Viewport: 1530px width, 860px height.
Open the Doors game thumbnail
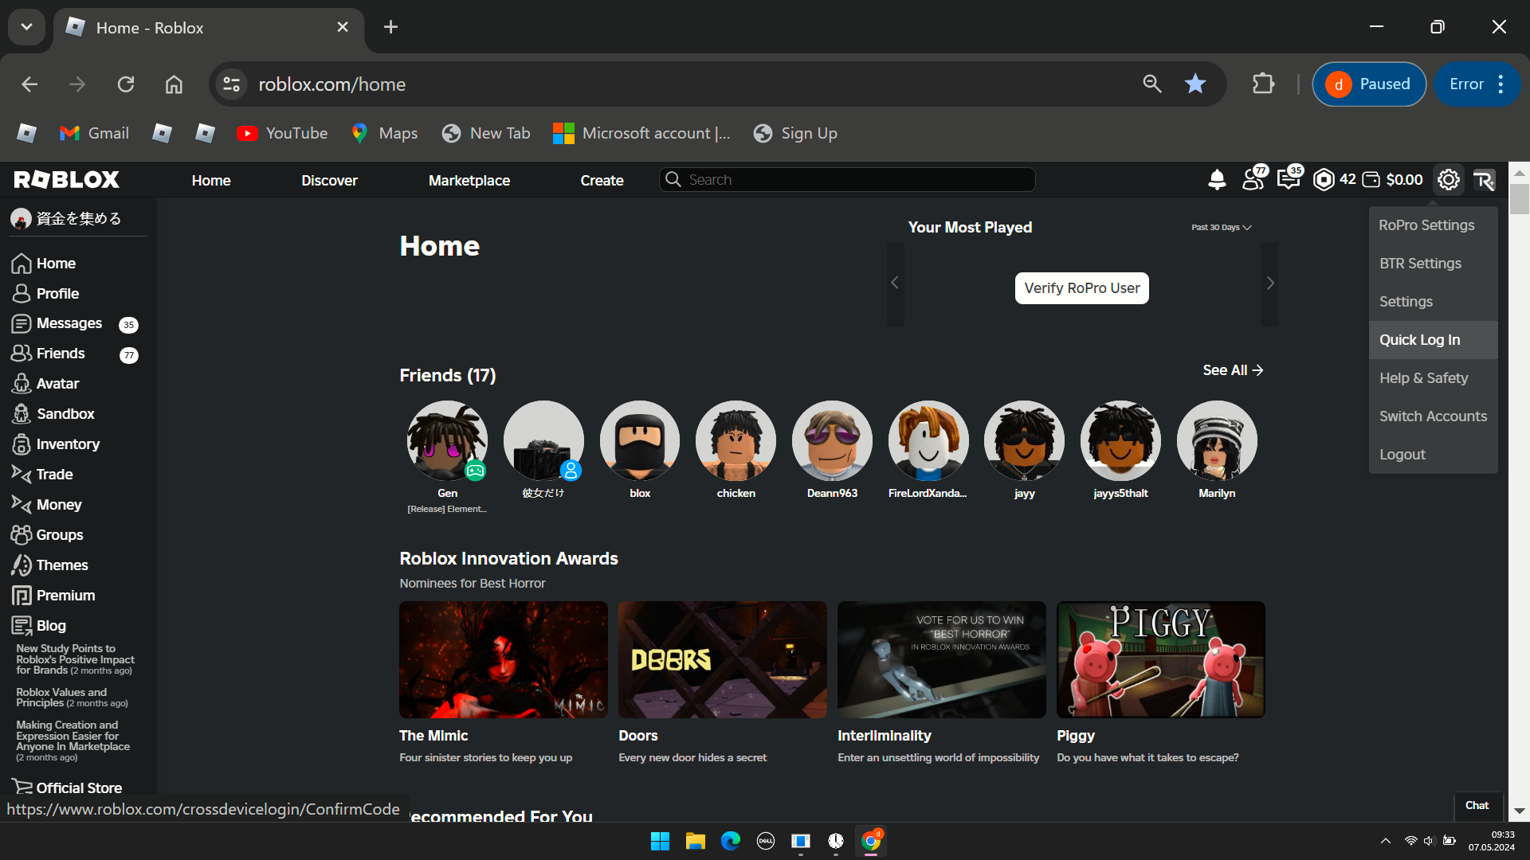click(722, 659)
